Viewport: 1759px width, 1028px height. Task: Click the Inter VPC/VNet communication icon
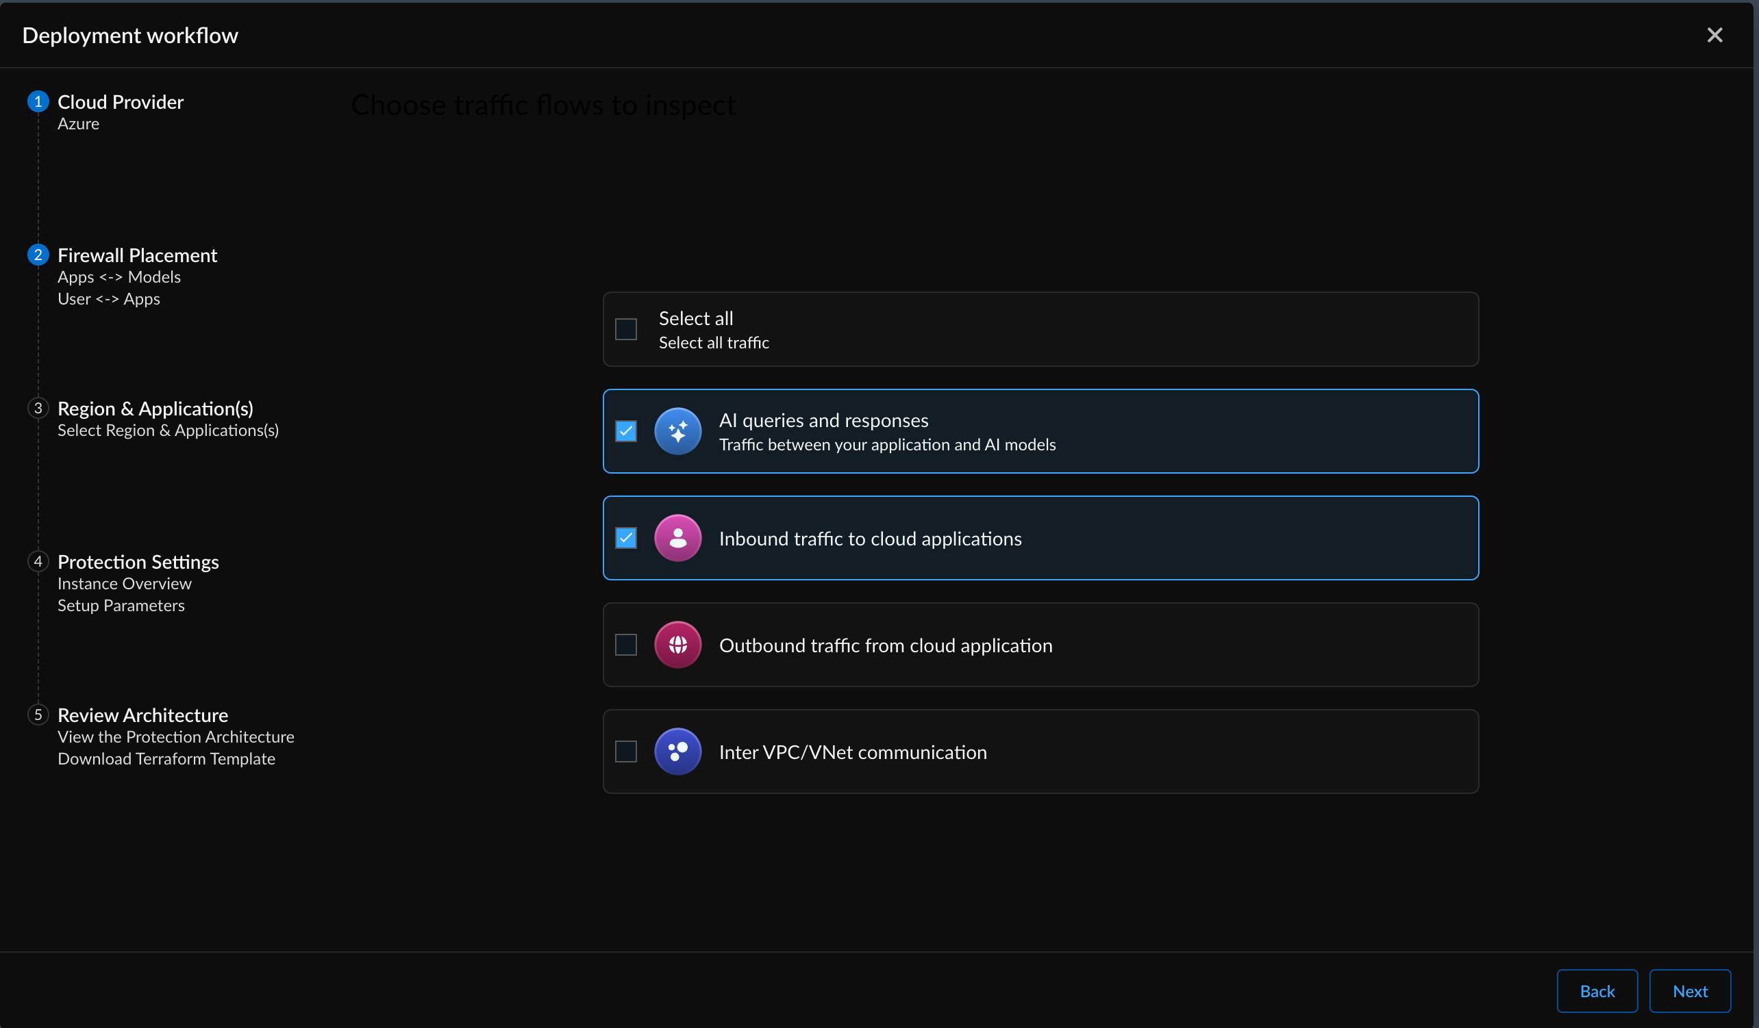(677, 751)
